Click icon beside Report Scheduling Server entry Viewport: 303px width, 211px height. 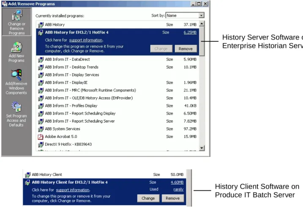41,121
